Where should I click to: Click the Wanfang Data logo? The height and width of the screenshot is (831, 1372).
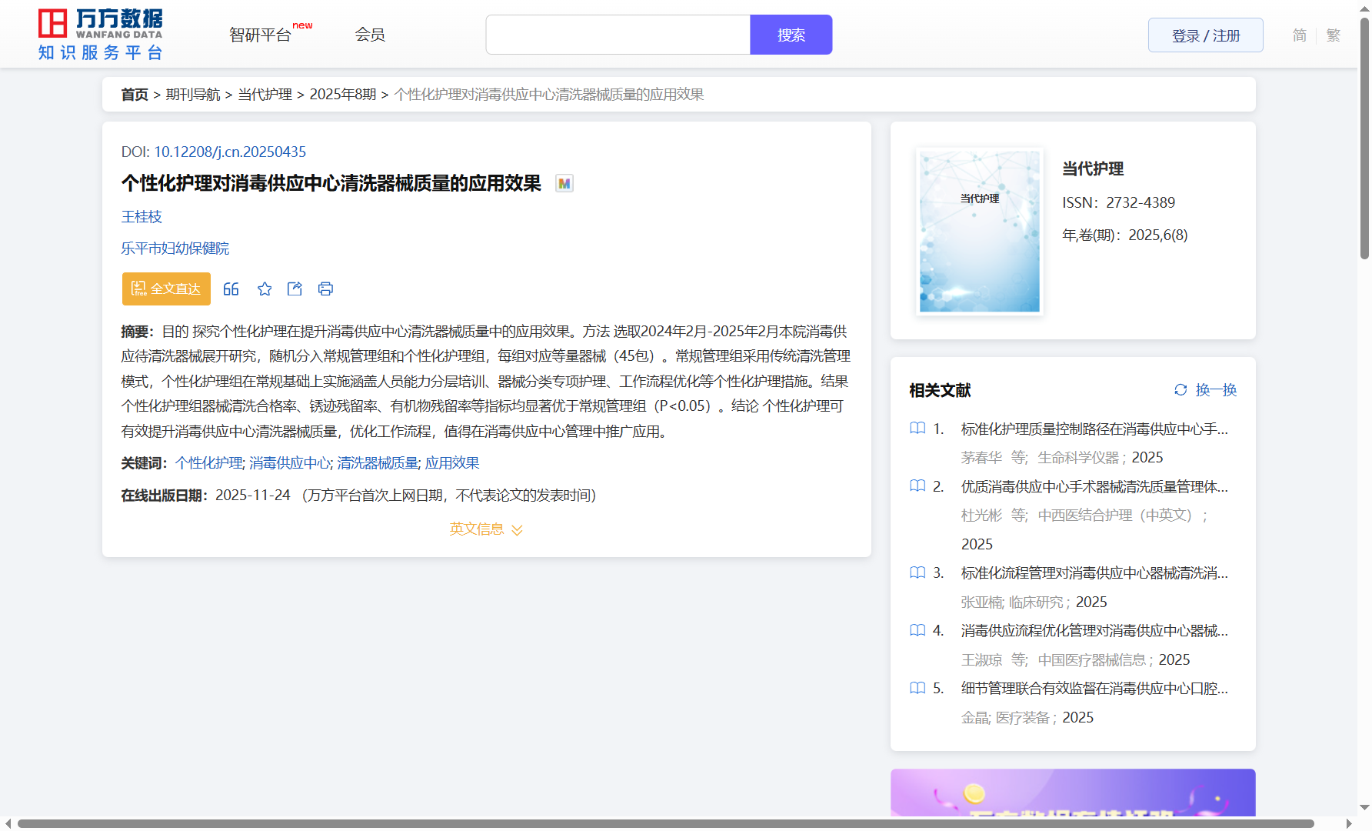pyautogui.click(x=101, y=35)
